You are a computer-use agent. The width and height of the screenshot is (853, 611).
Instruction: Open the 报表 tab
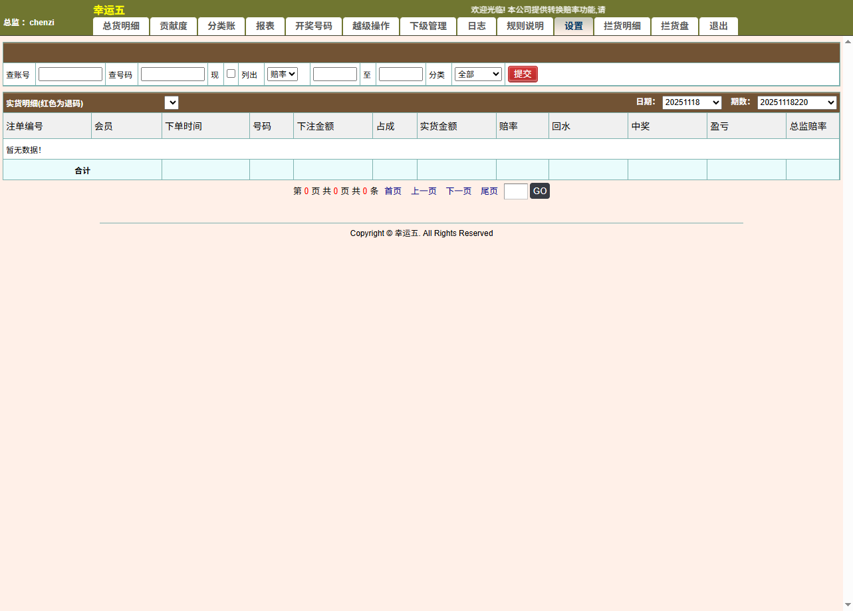[265, 26]
